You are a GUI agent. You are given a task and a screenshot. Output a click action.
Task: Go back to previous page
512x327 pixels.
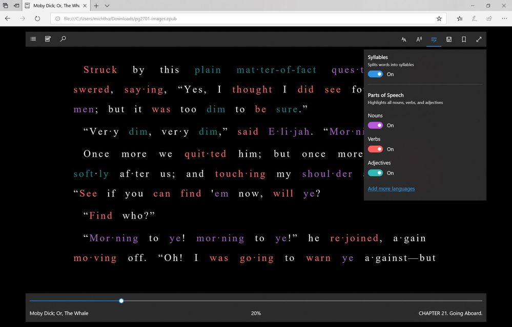pyautogui.click(x=8, y=18)
